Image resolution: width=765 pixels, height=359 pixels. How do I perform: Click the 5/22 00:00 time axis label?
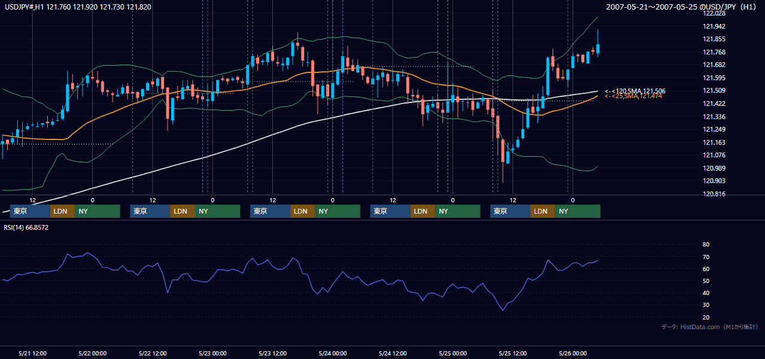[x=93, y=353]
